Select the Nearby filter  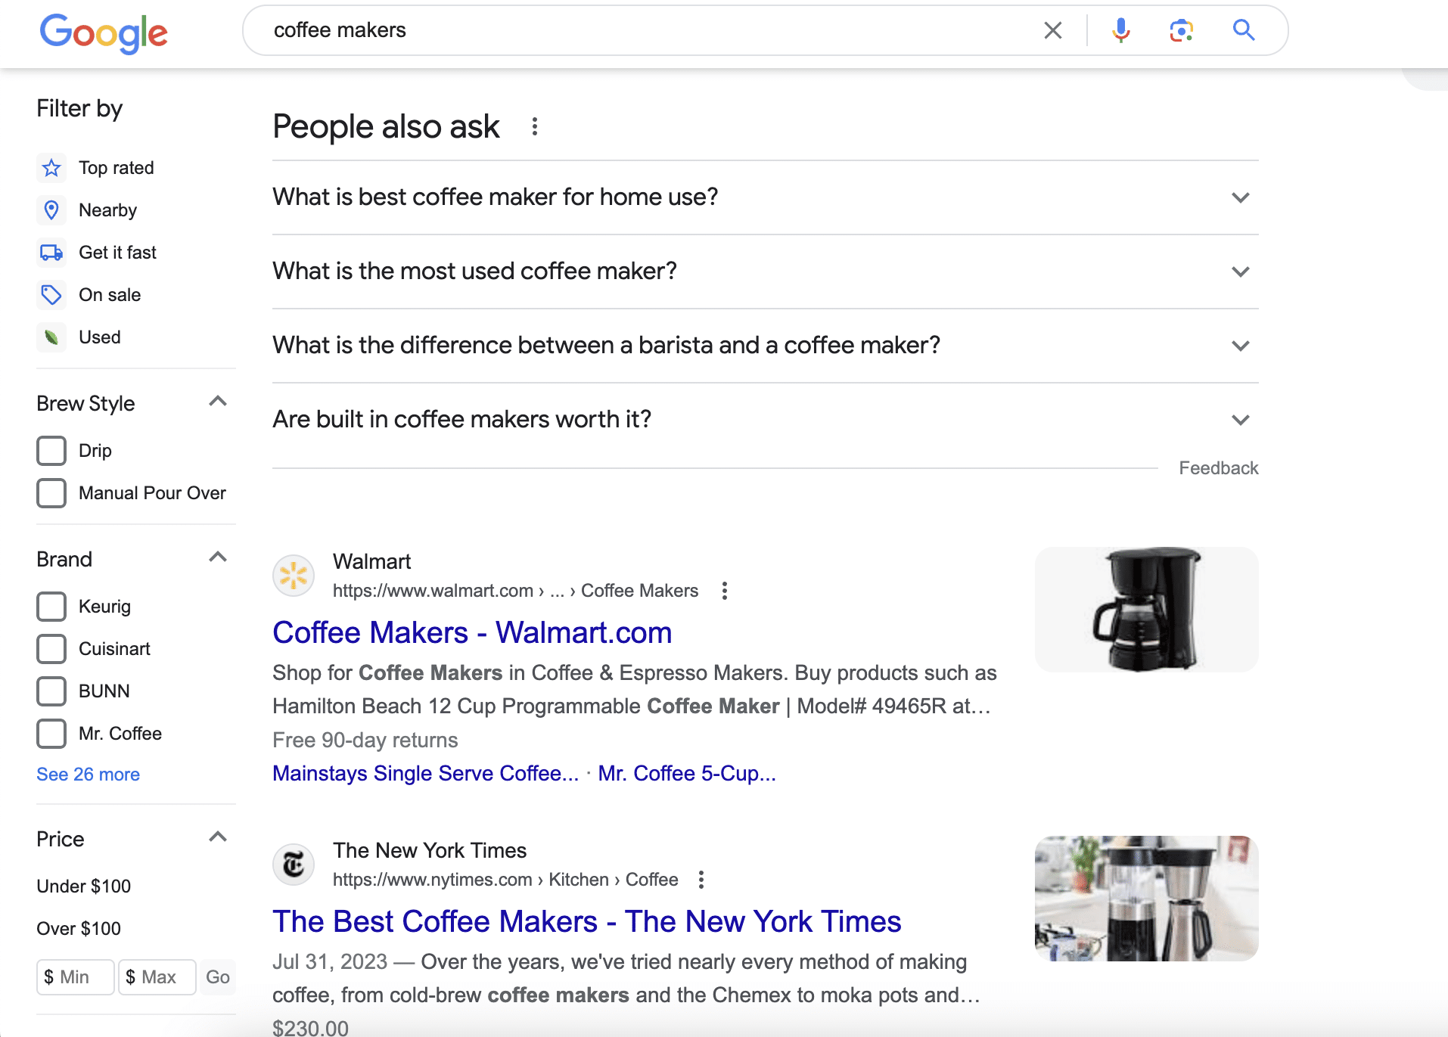107,210
